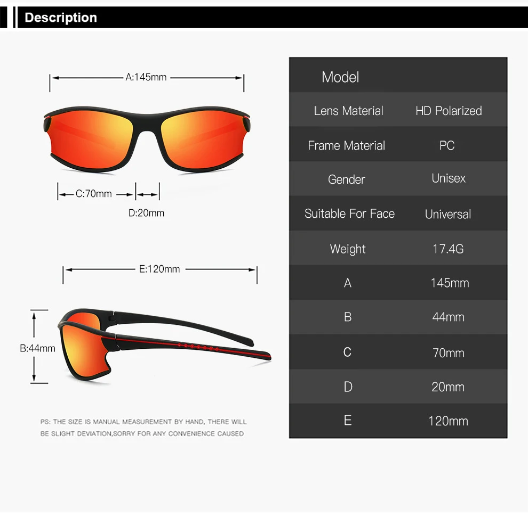Click the Description header title
Viewport: 528px width, 517px height.
point(61,18)
